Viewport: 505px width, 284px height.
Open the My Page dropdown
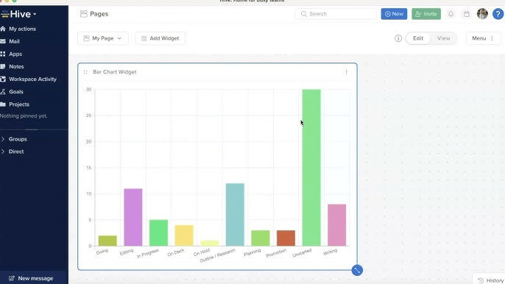[x=103, y=38]
